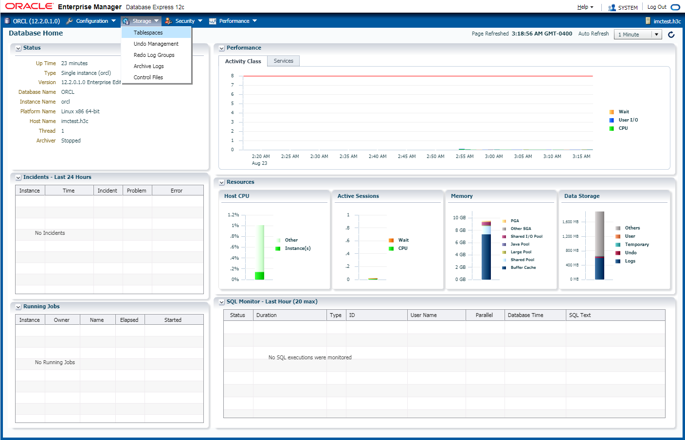Image resolution: width=685 pixels, height=440 pixels.
Task: Click the PGA legend swatch in Memory
Action: point(504,221)
